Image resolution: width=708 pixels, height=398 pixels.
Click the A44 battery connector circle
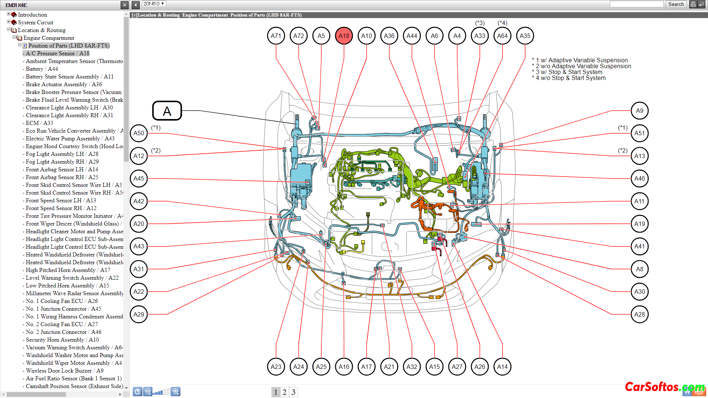[x=412, y=36]
